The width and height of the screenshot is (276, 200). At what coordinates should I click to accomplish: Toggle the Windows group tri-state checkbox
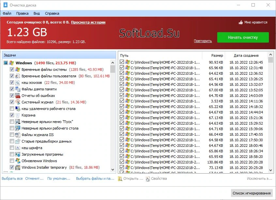(x=6, y=63)
